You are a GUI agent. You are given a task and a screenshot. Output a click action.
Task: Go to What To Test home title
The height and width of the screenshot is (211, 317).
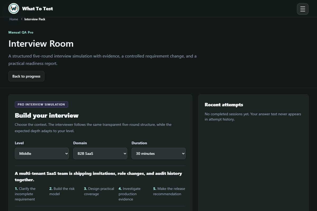38,8
